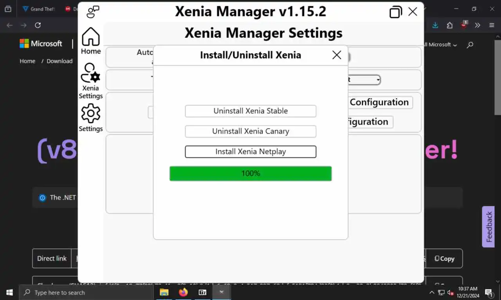
Task: Follow the Download breadcrumb link
Action: (59, 61)
